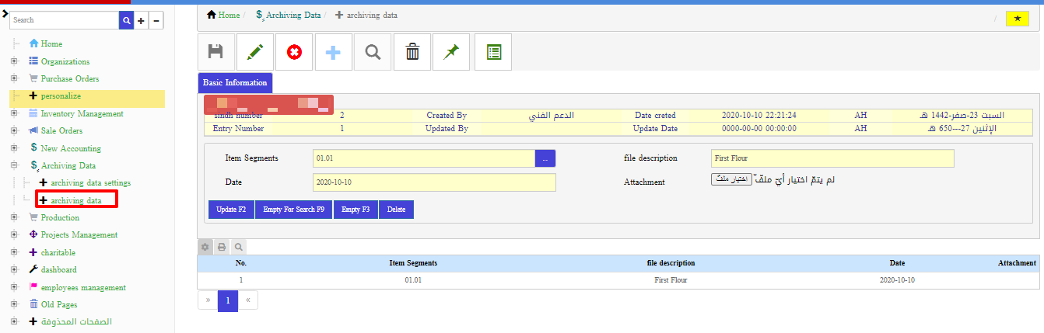Viewport: 1044px width, 333px height.
Task: Click the list report icon in toolbar
Action: pos(493,52)
